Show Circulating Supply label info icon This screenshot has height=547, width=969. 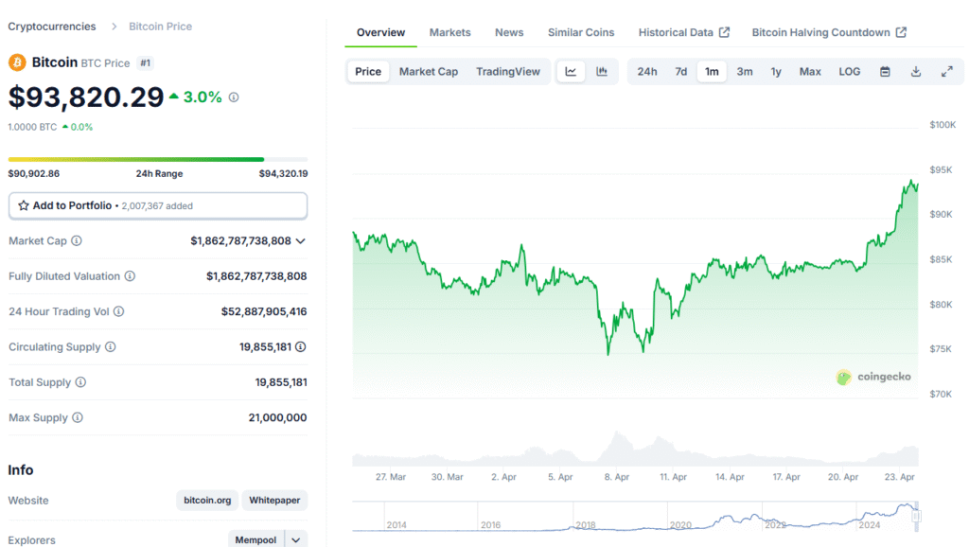[110, 346]
